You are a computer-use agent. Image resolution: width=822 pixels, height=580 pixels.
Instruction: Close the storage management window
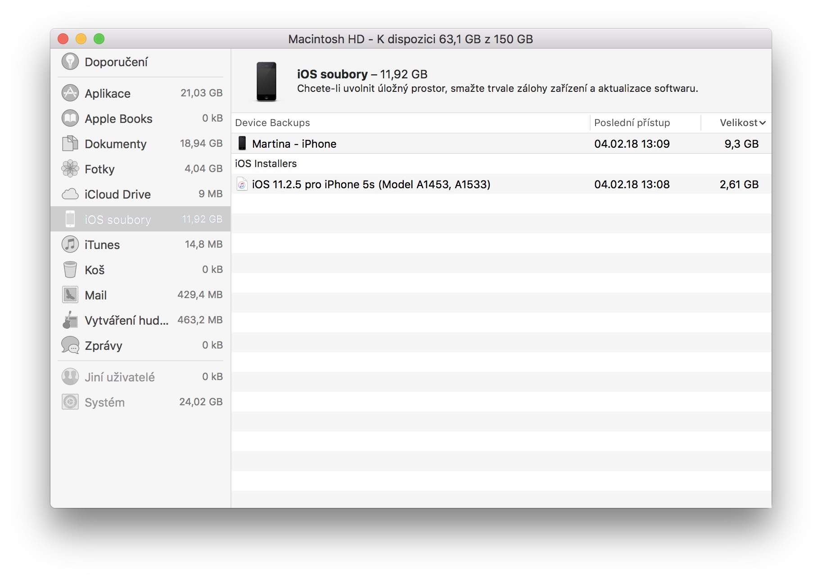[x=63, y=39]
